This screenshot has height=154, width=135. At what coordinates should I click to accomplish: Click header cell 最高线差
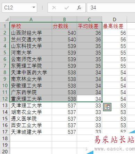coord(115,26)
